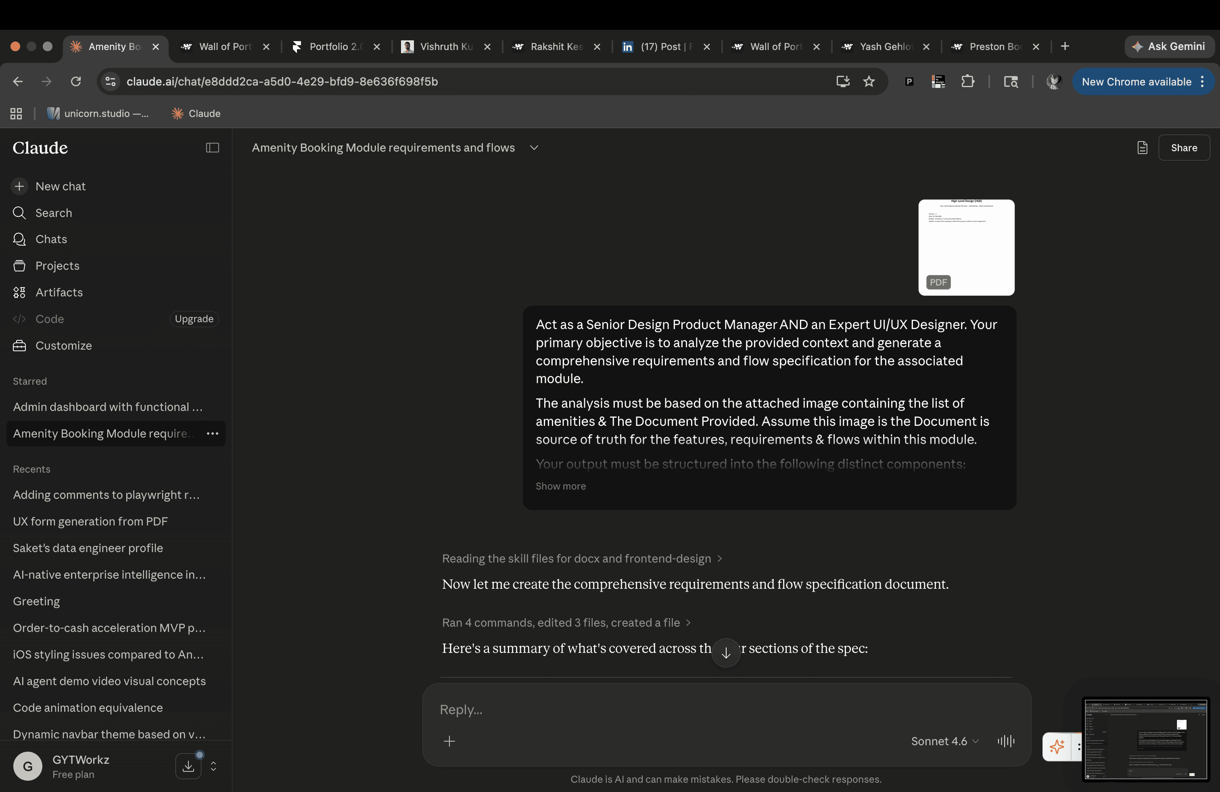
Task: Expand the chat title dropdown chevron
Action: [x=534, y=148]
